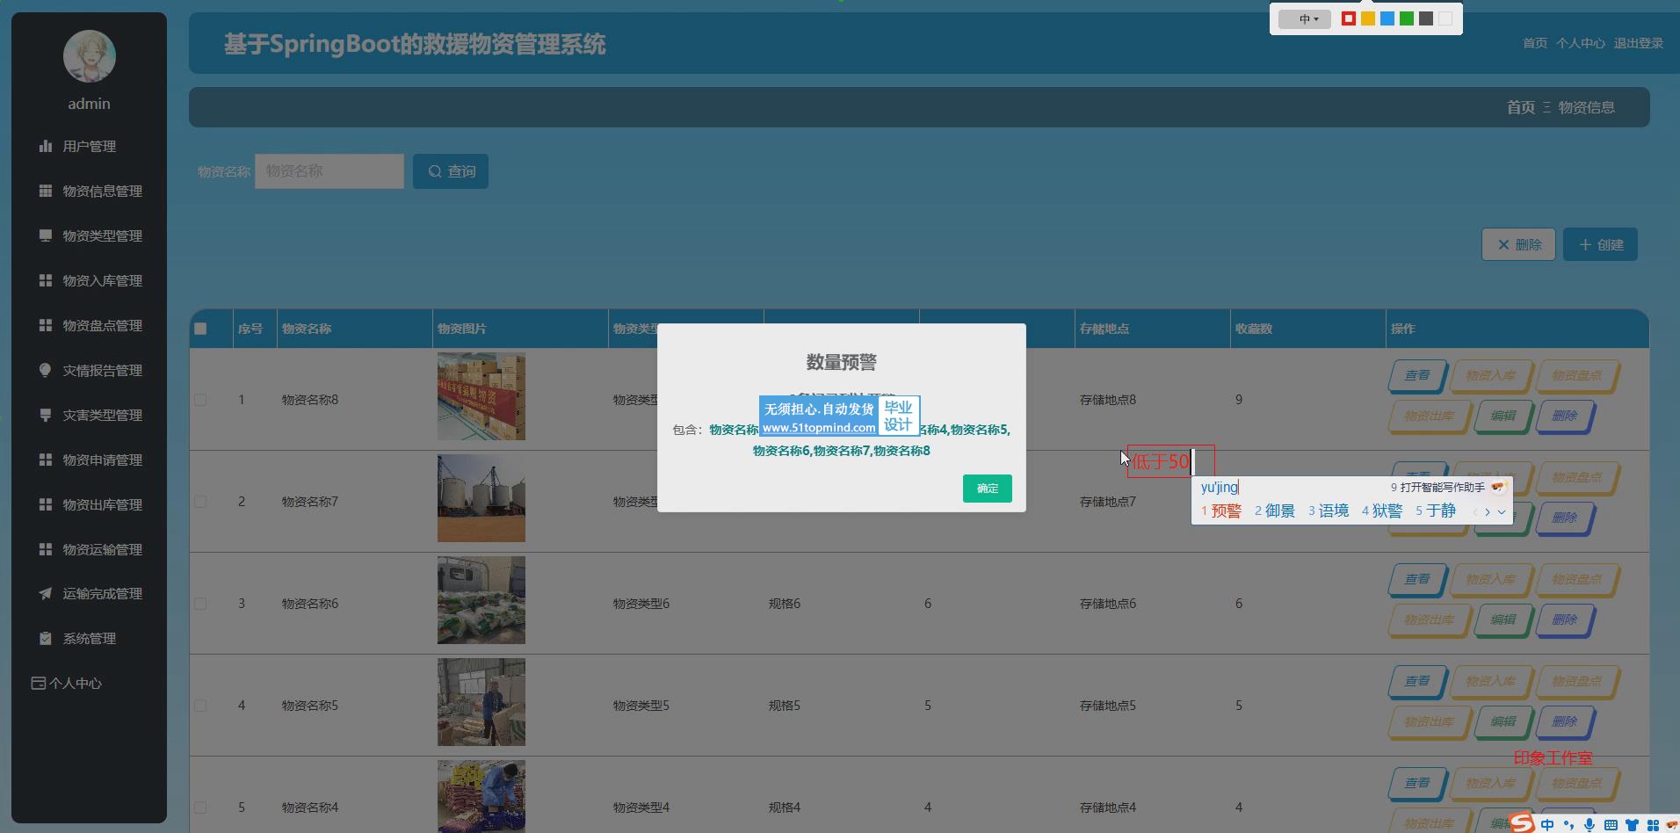Check the checkbox for row 物资名称8
1680x833 pixels.
tap(200, 400)
